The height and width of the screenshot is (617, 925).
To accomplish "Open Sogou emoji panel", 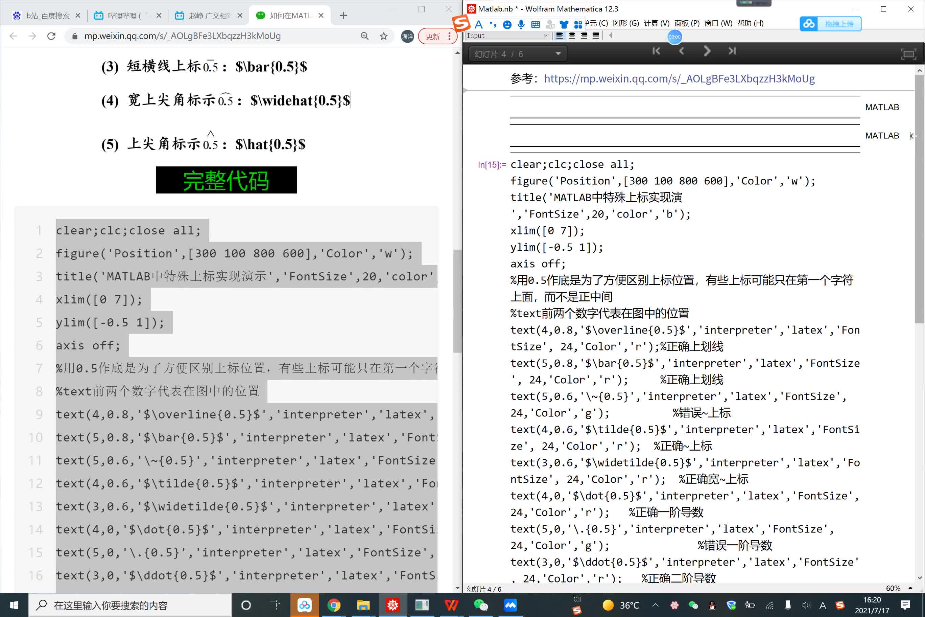I will tap(507, 25).
